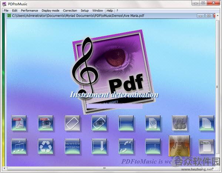
Task: Click the green P document icon
Action: click(9, 16)
